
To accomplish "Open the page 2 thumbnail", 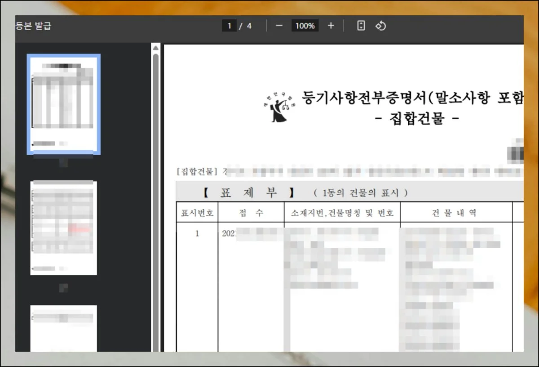I will click(x=63, y=228).
